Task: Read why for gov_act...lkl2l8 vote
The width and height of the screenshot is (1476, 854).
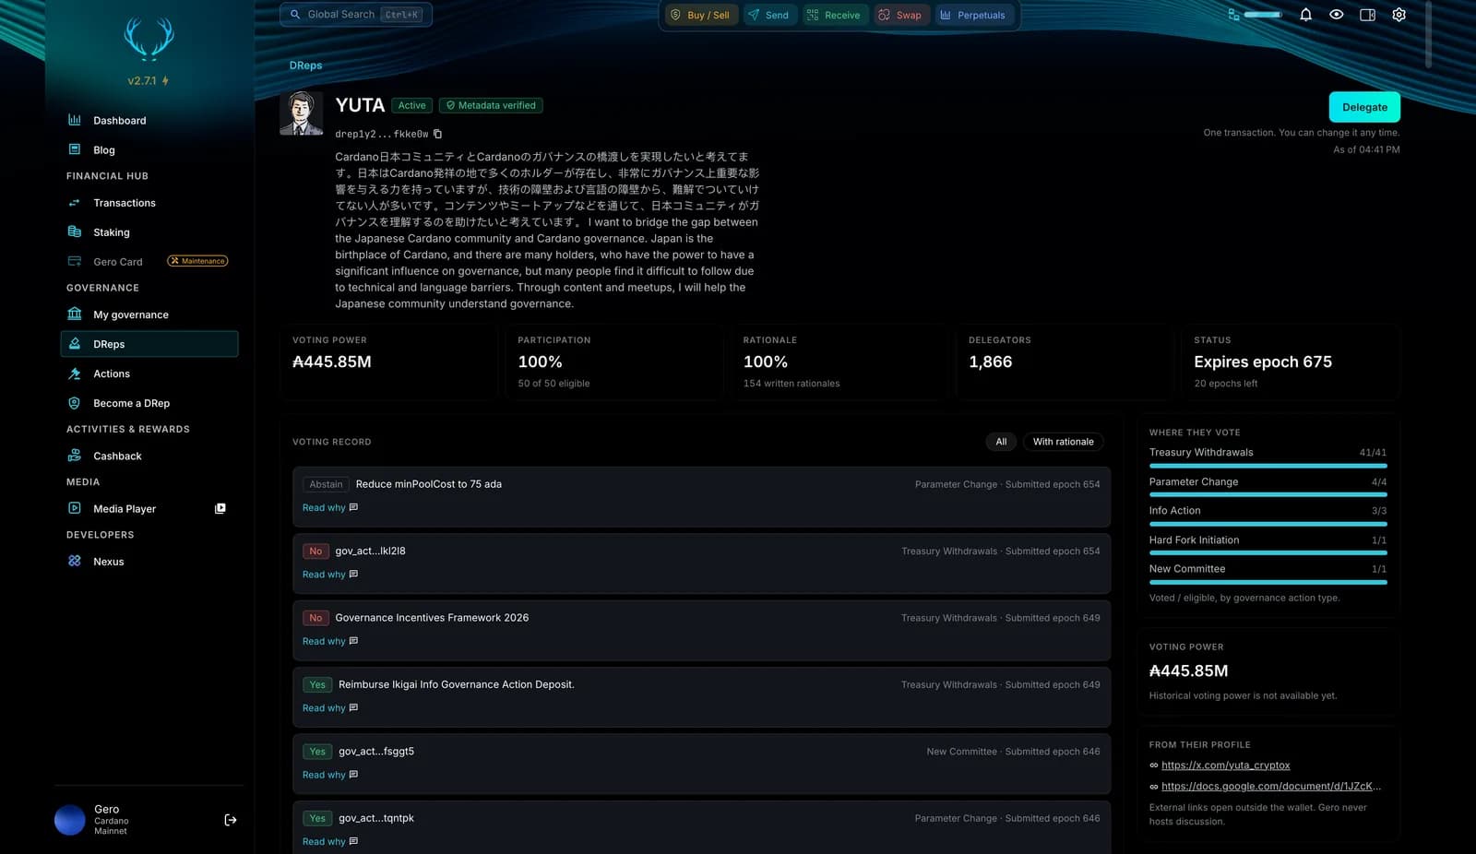Action: point(330,575)
